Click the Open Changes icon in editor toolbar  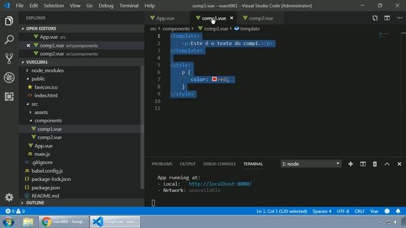(x=375, y=18)
